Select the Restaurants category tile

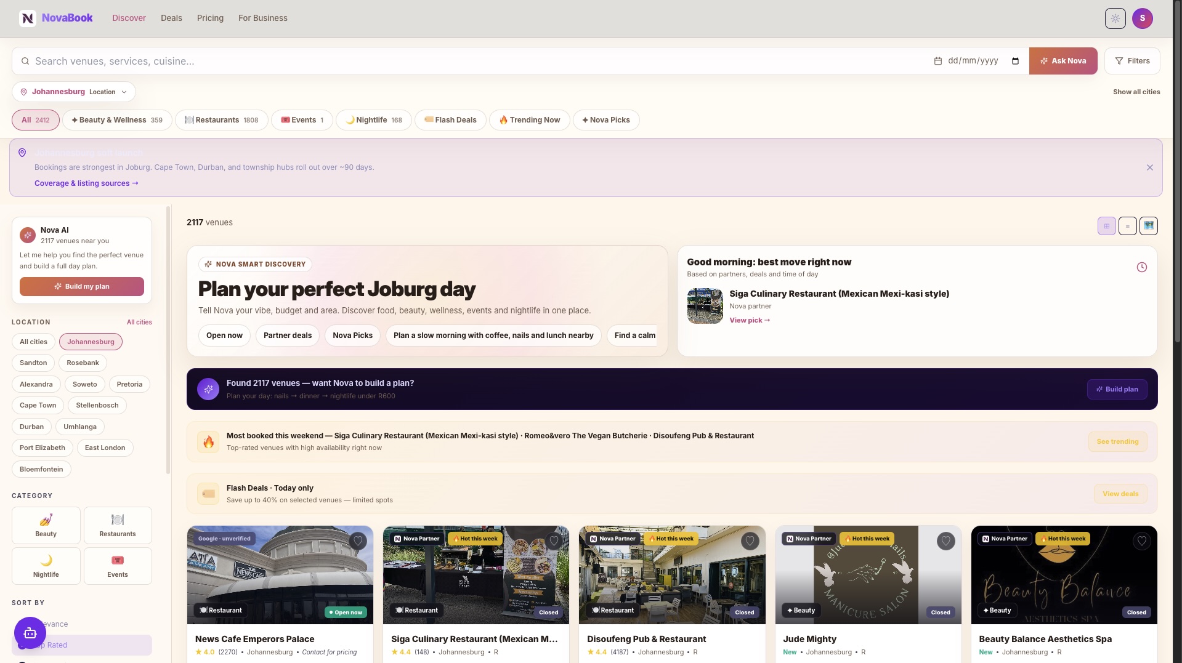point(118,525)
